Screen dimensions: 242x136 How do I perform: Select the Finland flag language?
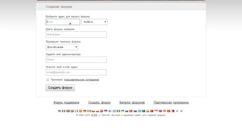coord(110,111)
